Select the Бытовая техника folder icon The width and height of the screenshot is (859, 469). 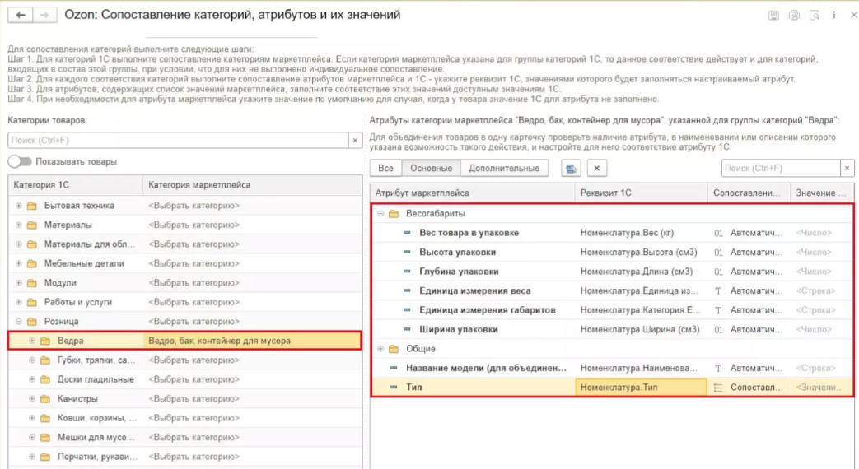(32, 206)
